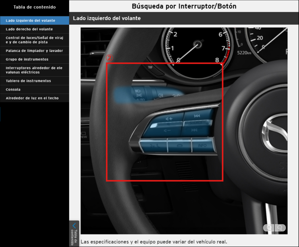Click the zoom in magnifier icon
The image size is (299, 247).
[280, 228]
